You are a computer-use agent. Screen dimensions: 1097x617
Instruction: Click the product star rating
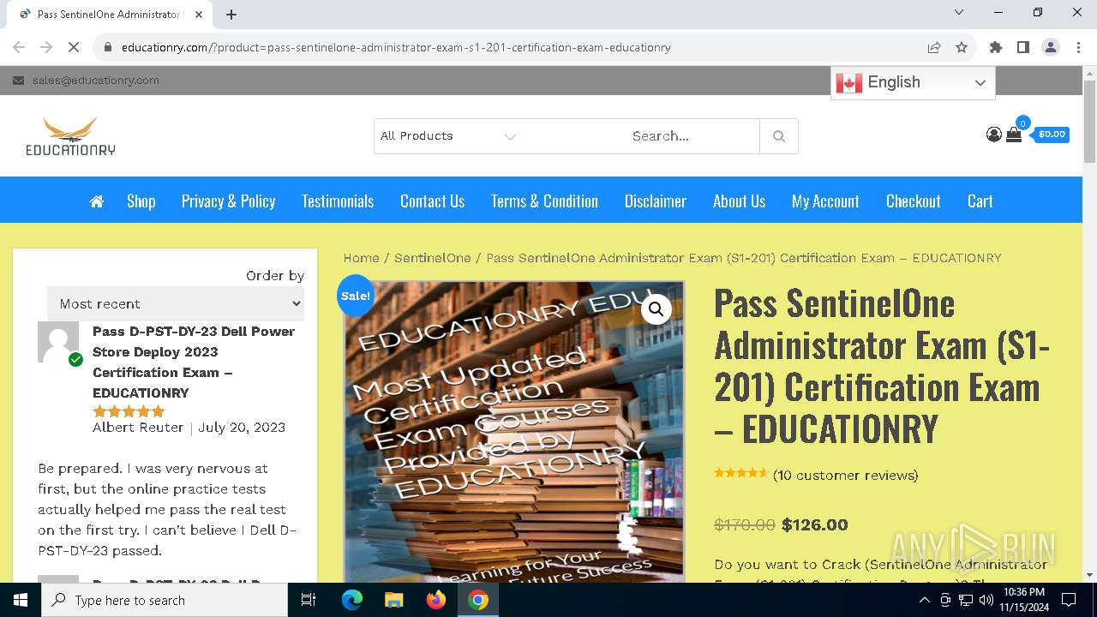coord(741,473)
